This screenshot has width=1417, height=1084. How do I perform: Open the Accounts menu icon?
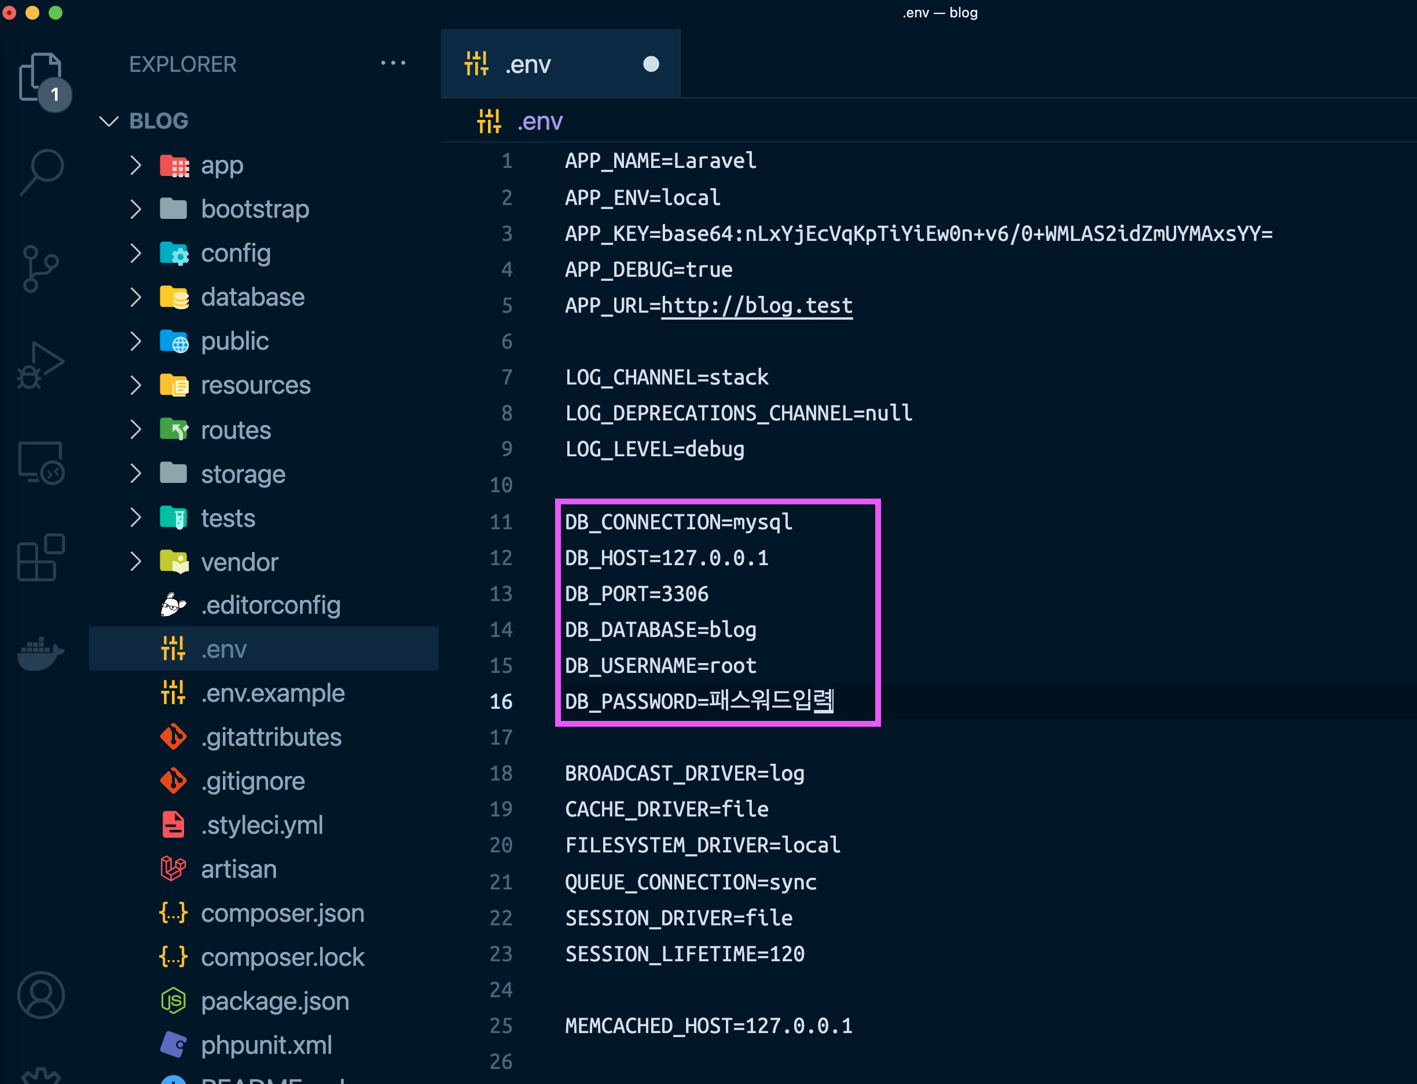click(41, 995)
